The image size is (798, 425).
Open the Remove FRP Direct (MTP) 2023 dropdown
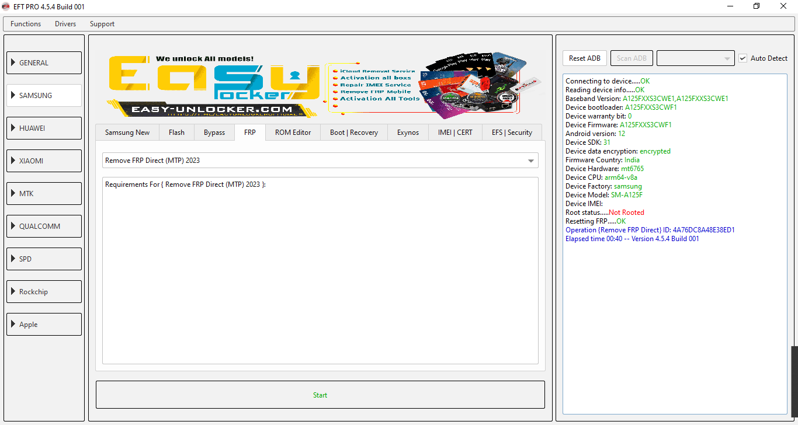click(x=320, y=160)
